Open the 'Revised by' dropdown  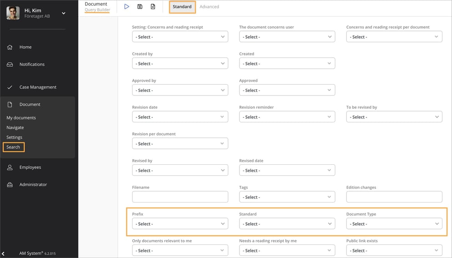pos(180,170)
